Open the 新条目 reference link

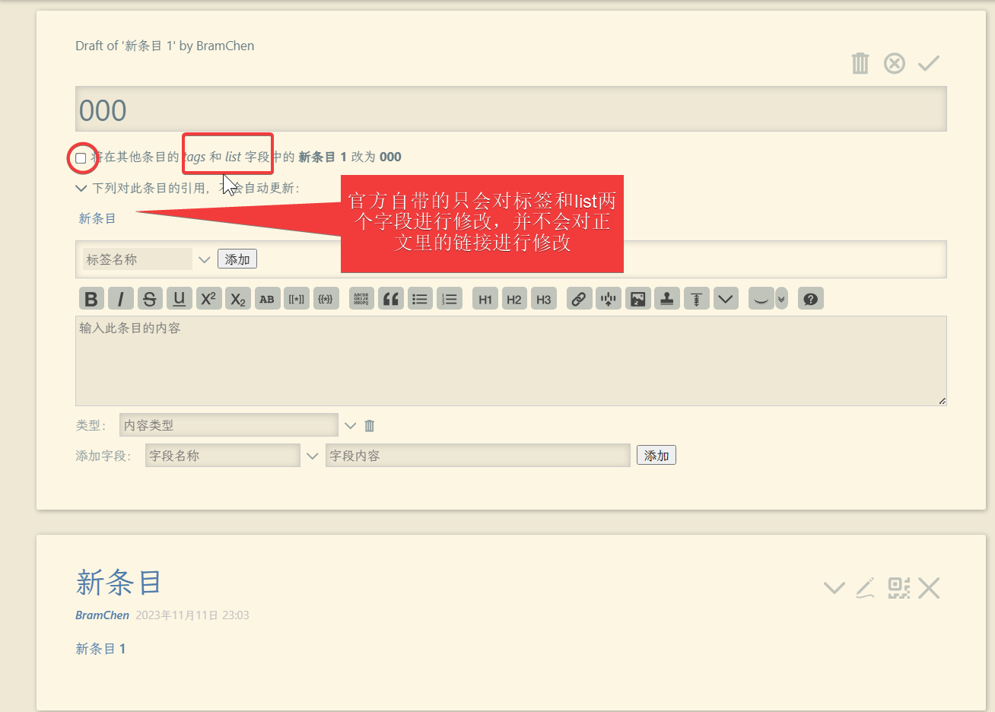97,218
